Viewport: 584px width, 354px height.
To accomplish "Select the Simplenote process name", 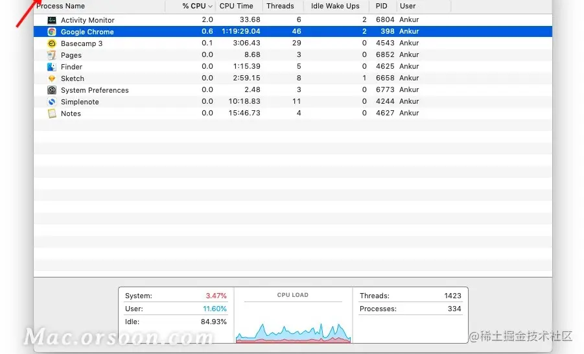I will point(80,102).
